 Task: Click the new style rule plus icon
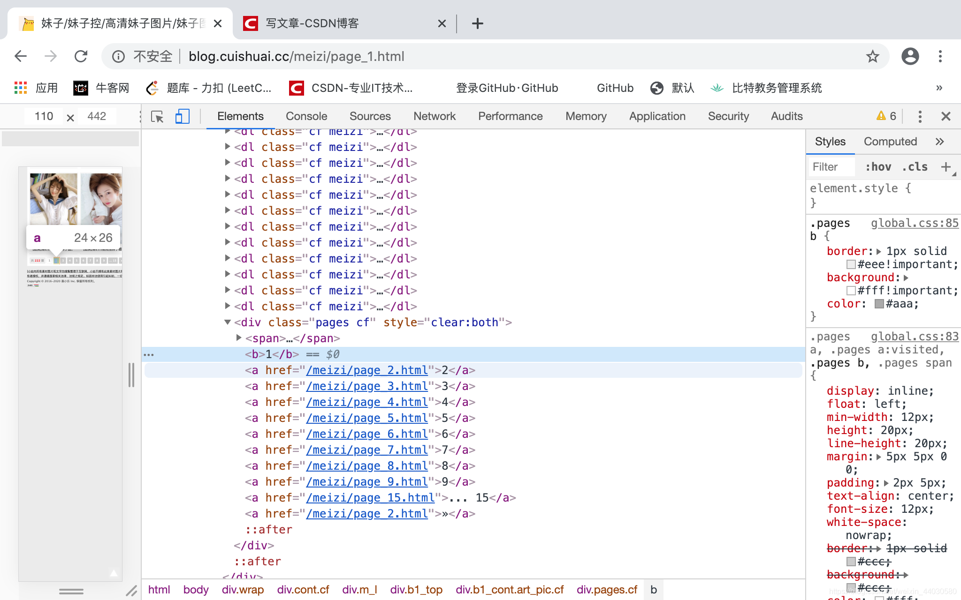click(946, 167)
